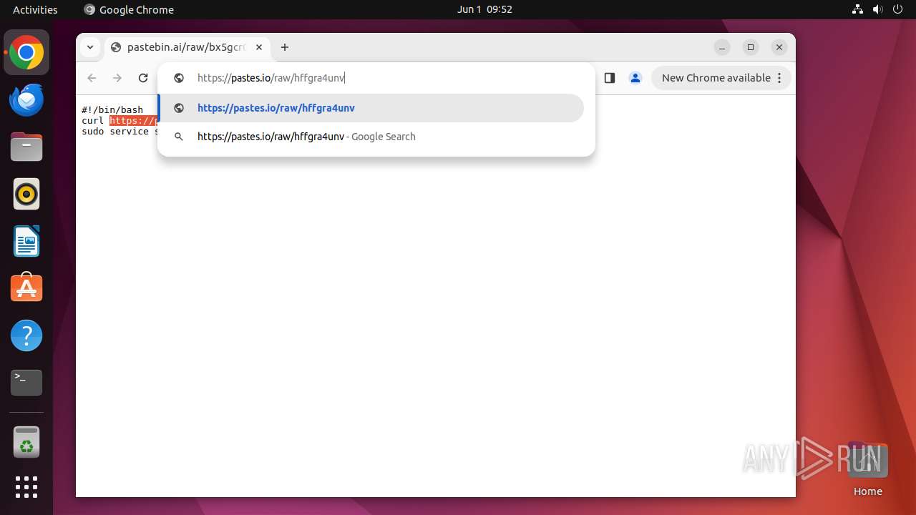The image size is (916, 515).
Task: Open the tab search dropdown chevron
Action: 89,47
